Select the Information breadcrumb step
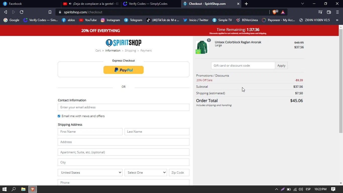The image size is (343, 193). 113,51
